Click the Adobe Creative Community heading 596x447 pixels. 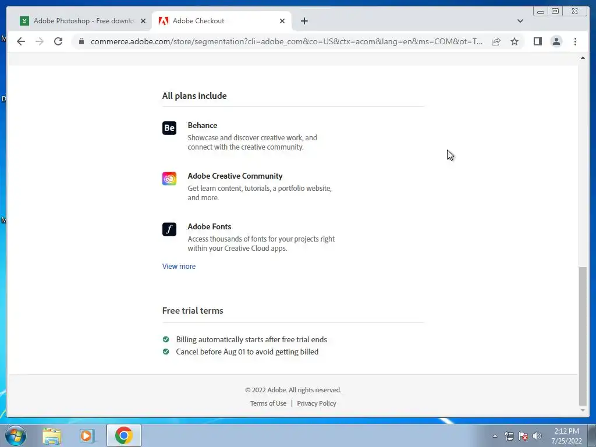235,176
